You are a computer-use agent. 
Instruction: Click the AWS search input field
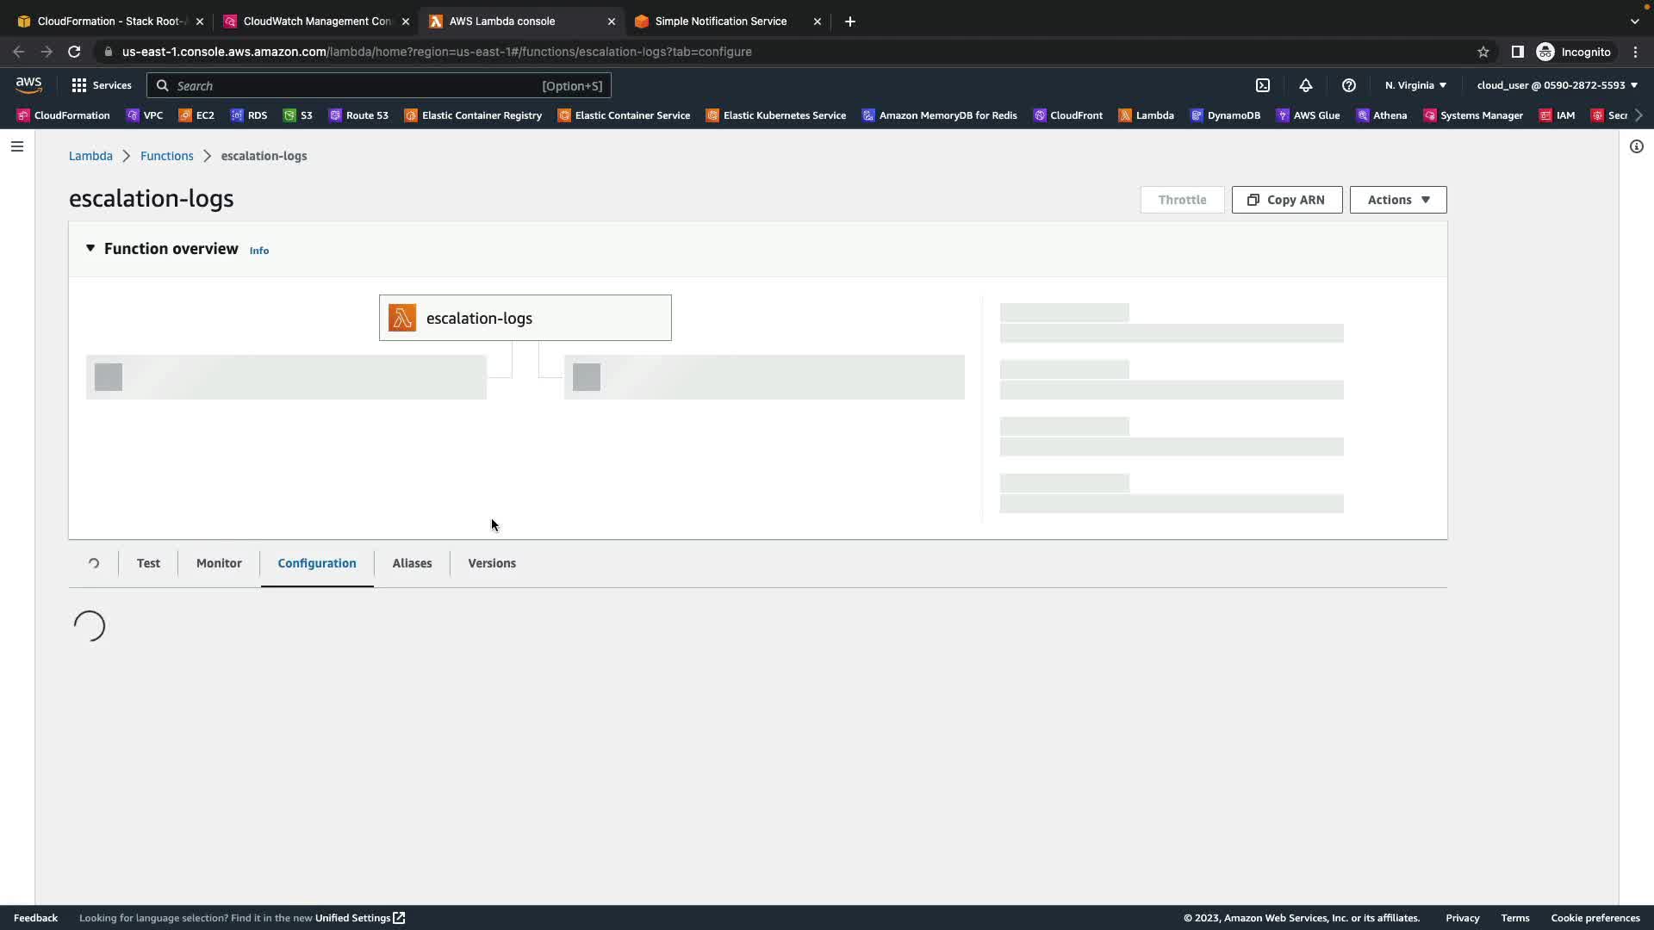[353, 85]
